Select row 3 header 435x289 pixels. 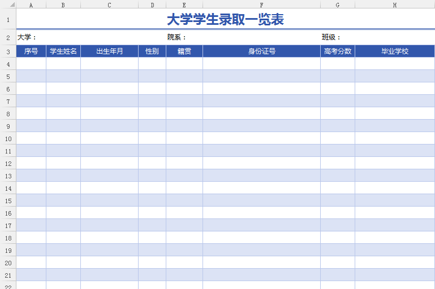pos(8,51)
